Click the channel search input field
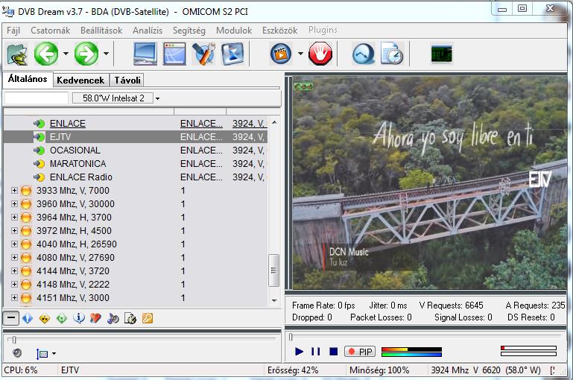 37,98
